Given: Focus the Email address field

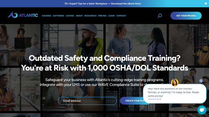Looking at the screenshot, I should [x=88, y=101].
